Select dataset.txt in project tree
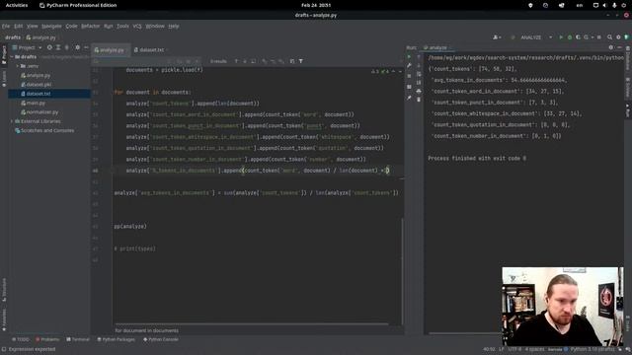This screenshot has height=355, width=632. click(x=39, y=94)
